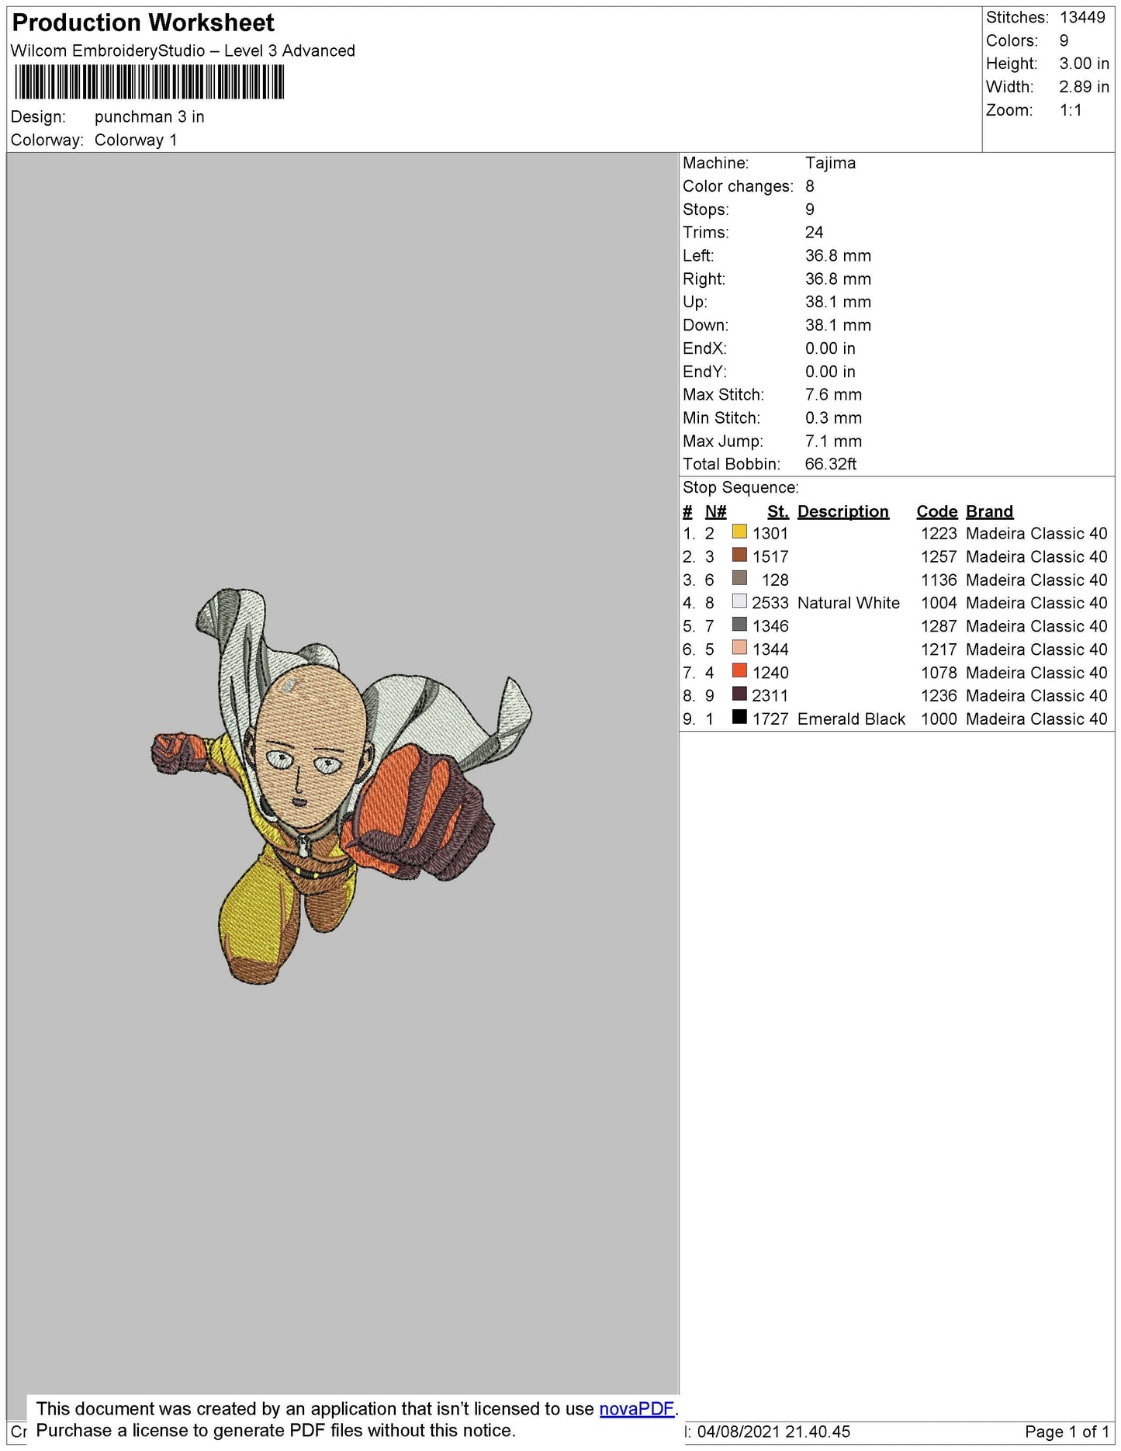Image resolution: width=1121 pixels, height=1451 pixels.
Task: Click the Max Stitch value 7.6 mm
Action: tap(833, 395)
